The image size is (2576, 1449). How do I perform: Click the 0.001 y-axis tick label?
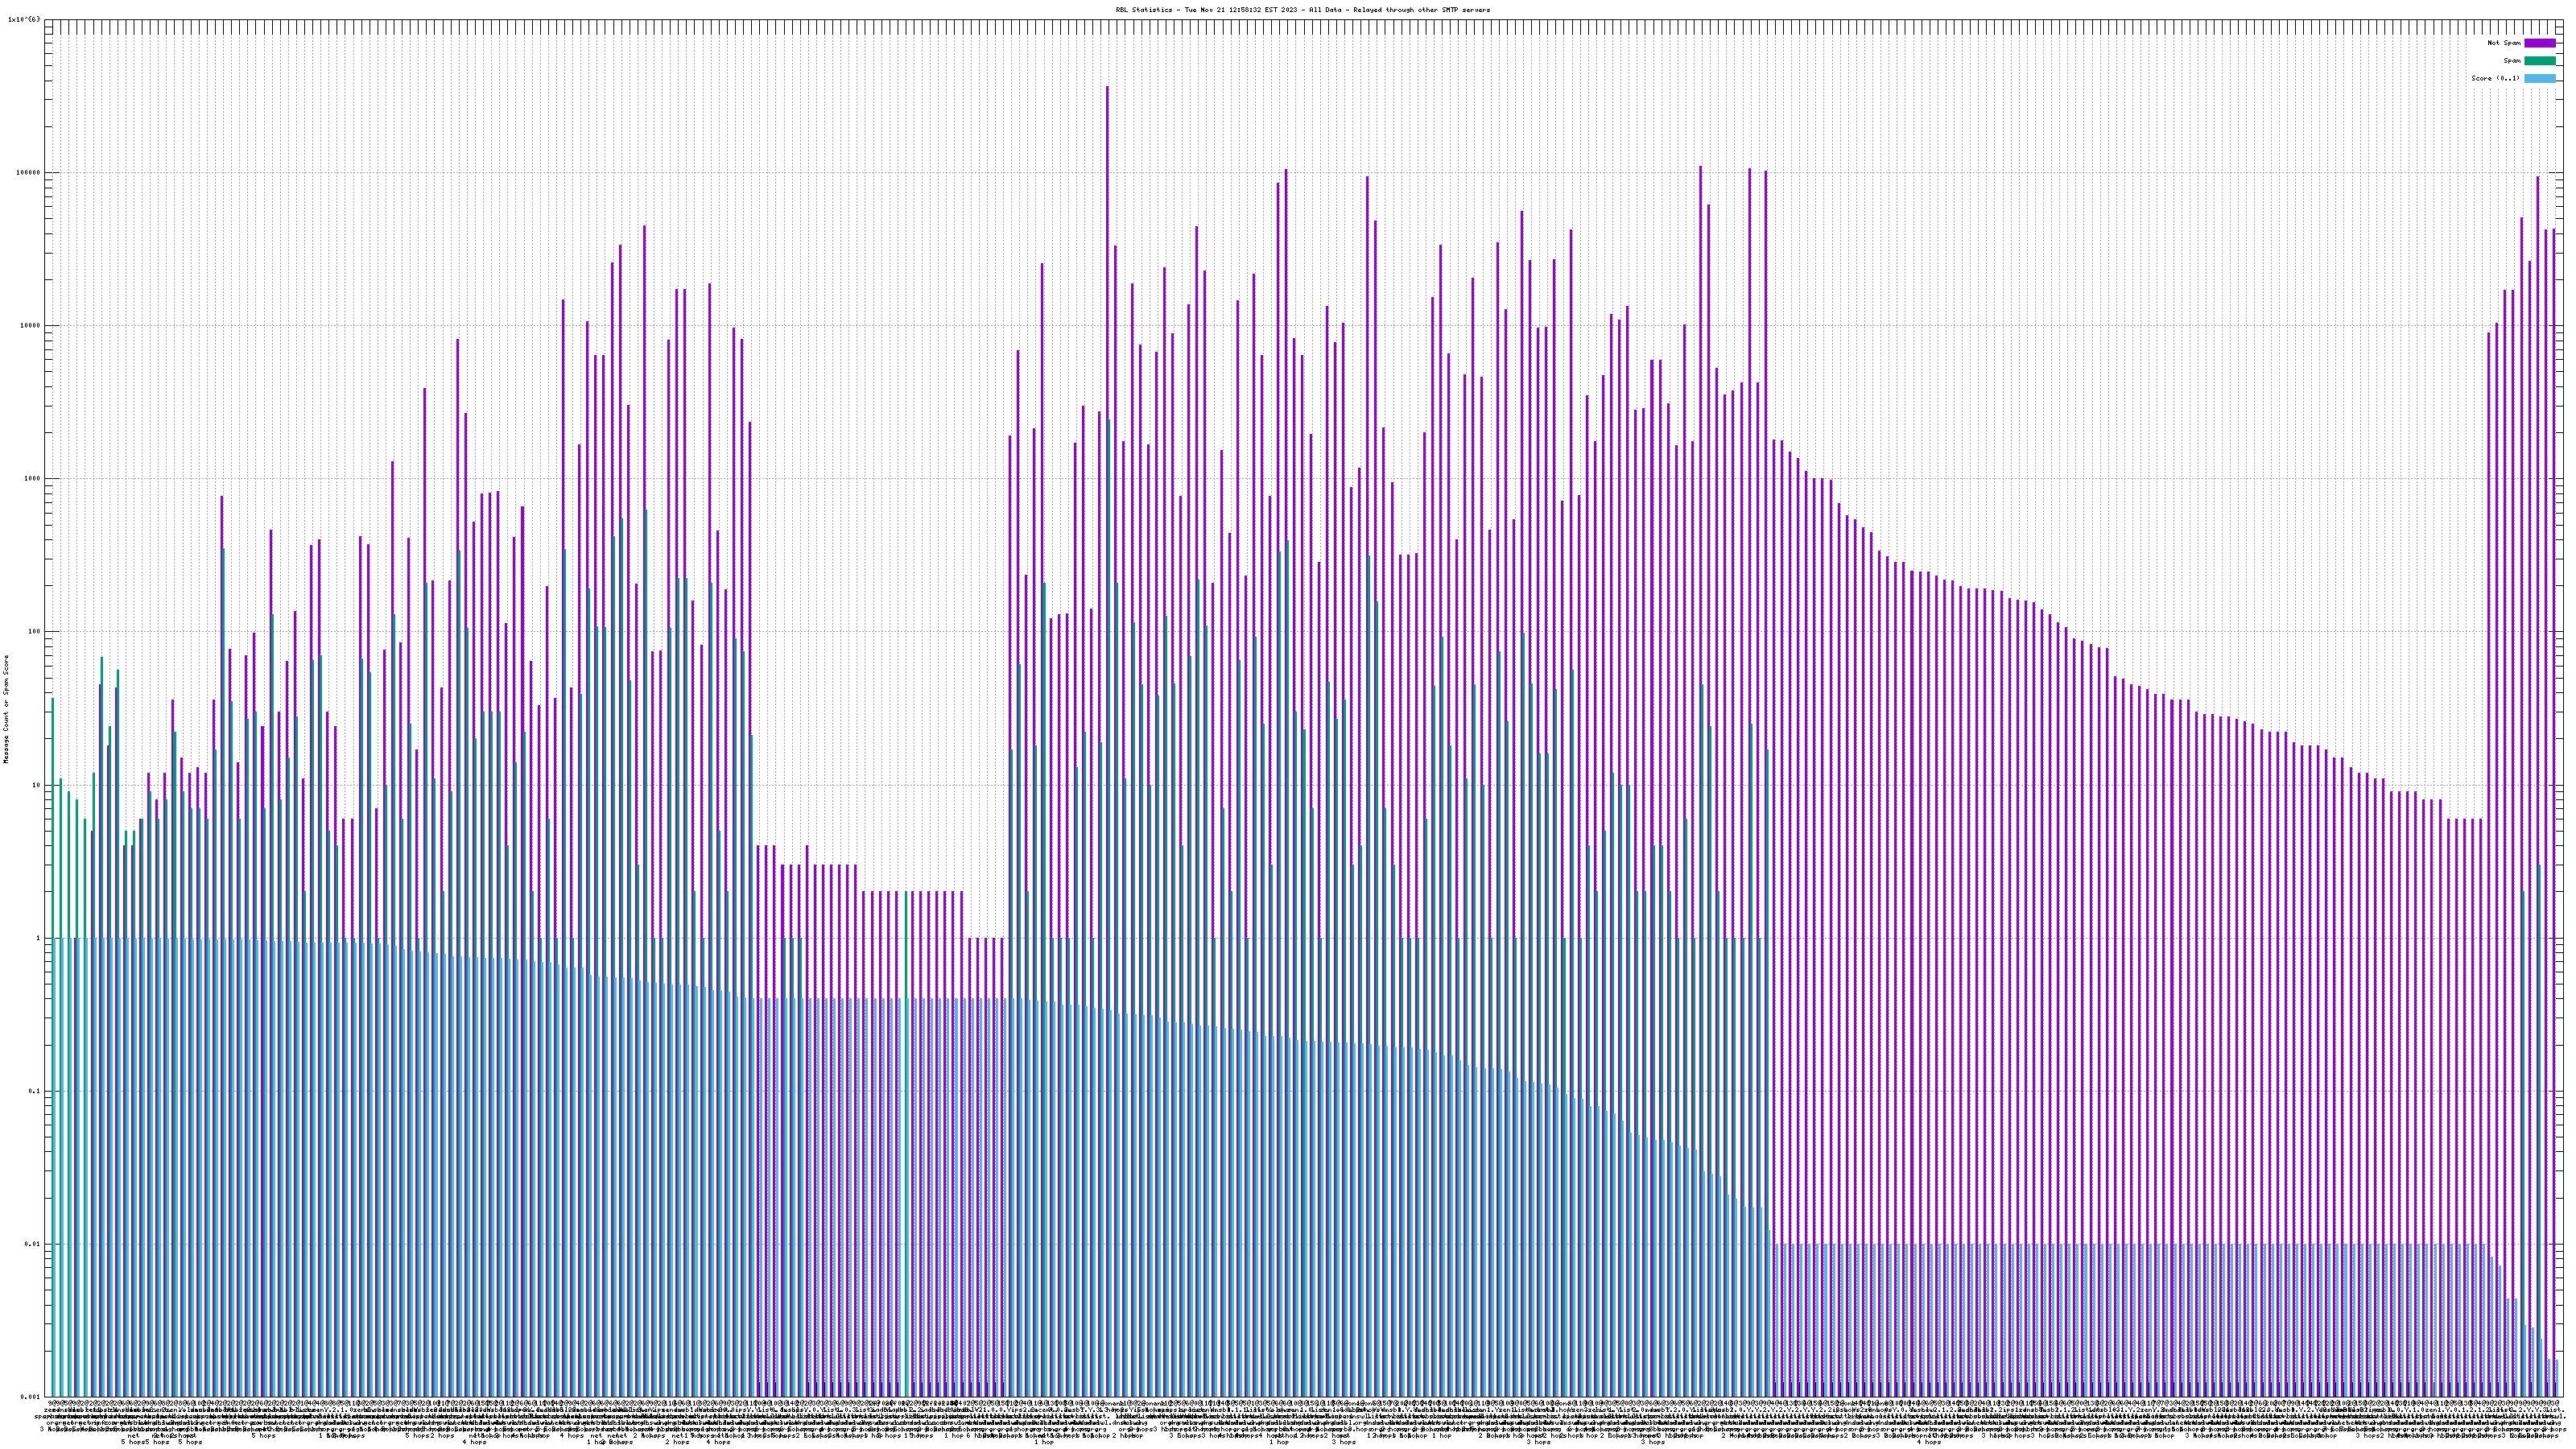coord(30,1397)
